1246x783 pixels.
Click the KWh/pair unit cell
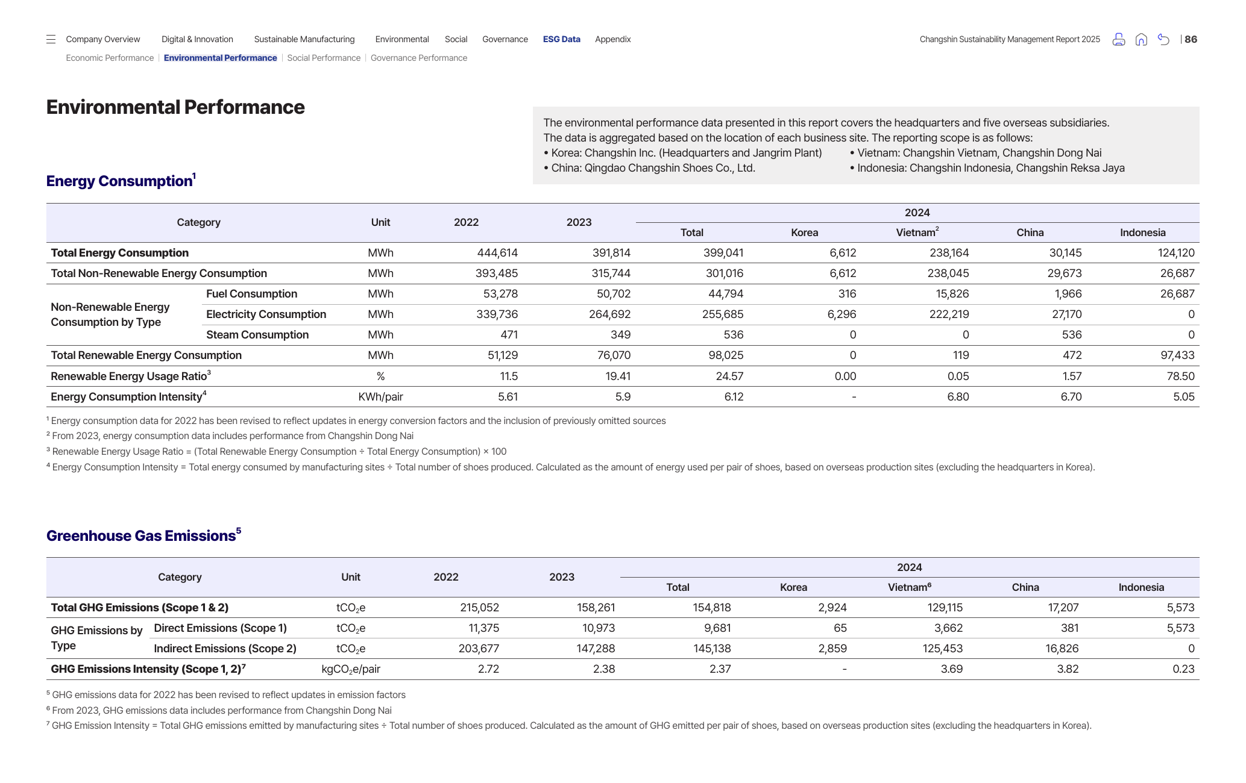pos(380,397)
